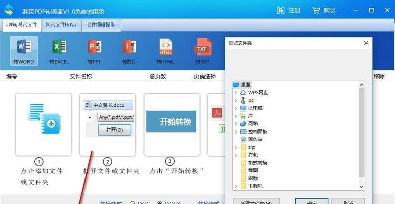The width and height of the screenshot is (395, 204).
Task: Select the 回收站 label in tree
Action: point(256,139)
